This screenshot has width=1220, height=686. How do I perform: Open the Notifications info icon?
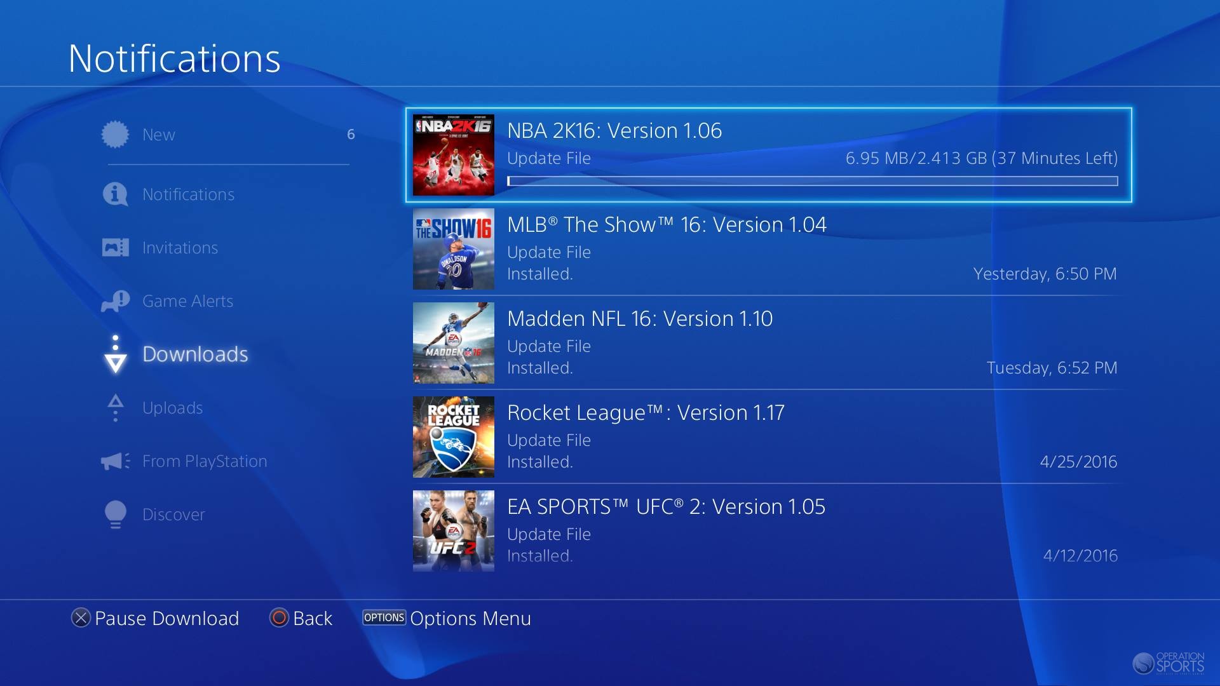115,194
